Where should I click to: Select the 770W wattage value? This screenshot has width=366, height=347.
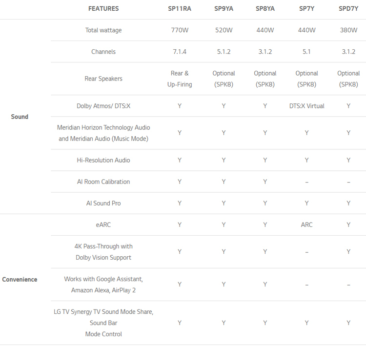180,30
